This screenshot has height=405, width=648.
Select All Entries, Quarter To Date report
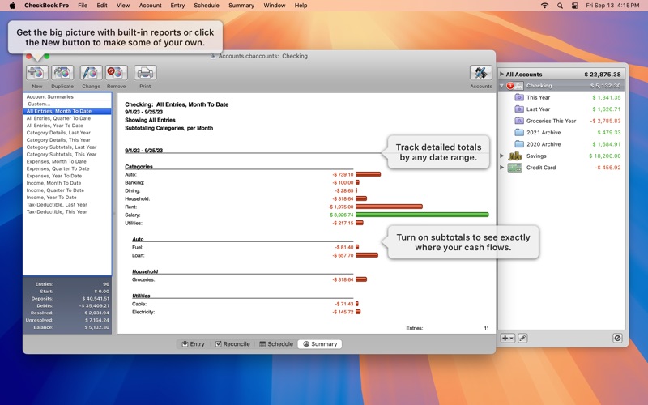[67, 118]
